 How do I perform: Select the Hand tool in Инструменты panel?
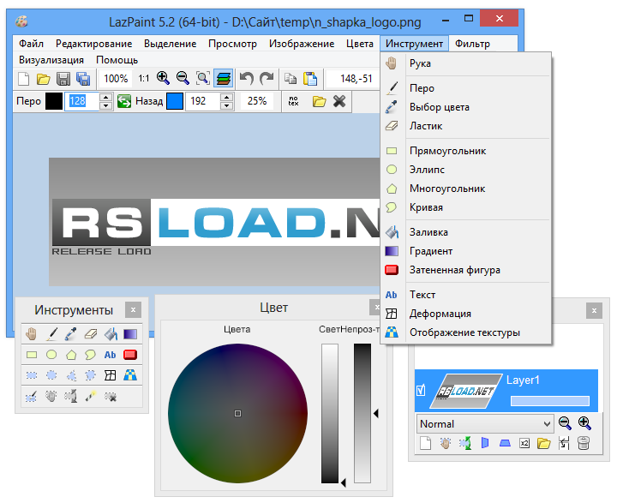[x=32, y=334]
